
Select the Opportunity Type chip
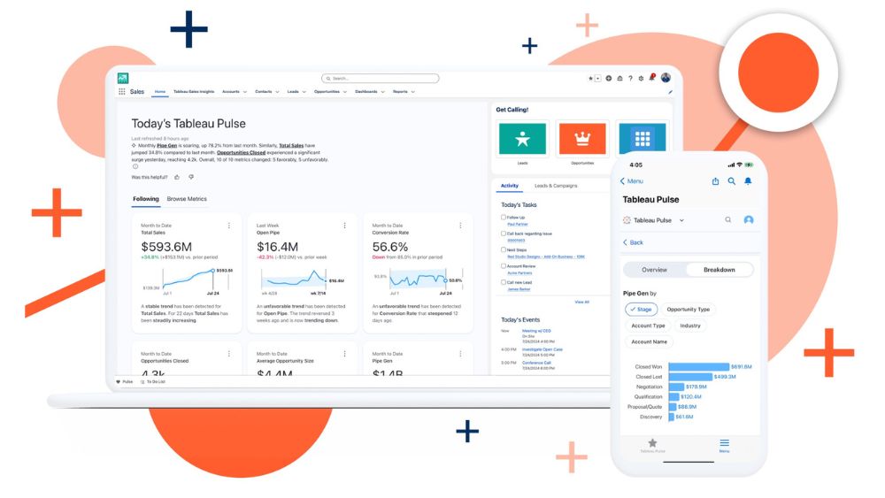pos(688,309)
